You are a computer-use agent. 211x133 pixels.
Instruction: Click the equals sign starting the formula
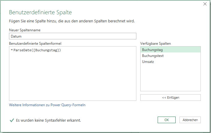coord(12,50)
